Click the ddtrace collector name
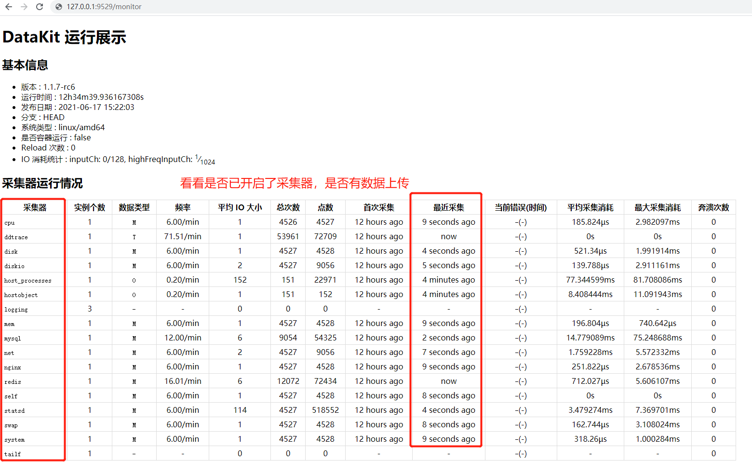752x462 pixels. click(x=16, y=237)
